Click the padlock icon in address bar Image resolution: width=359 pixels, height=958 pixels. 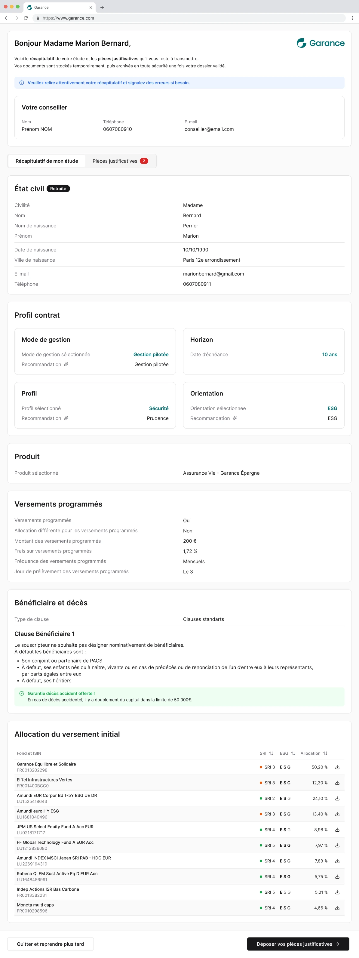(38, 18)
